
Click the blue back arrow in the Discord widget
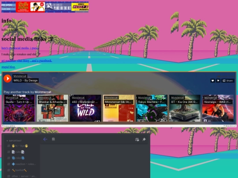45,139
